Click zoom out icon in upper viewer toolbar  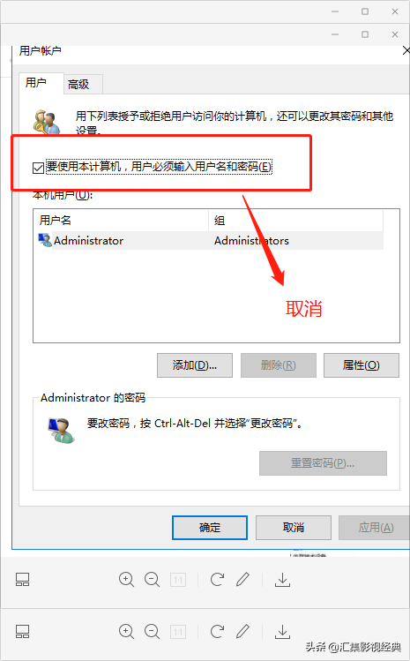pyautogui.click(x=153, y=580)
